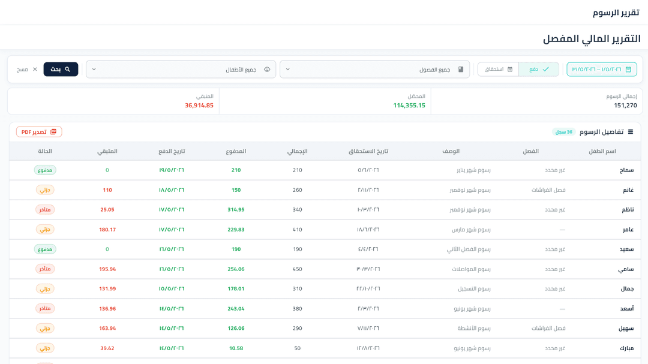The width and height of the screenshot is (648, 364).
Task: Click the بحث search button
Action: 61,70
